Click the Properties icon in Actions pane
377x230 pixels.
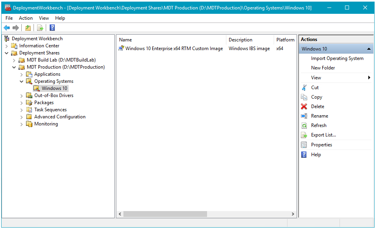coord(304,144)
